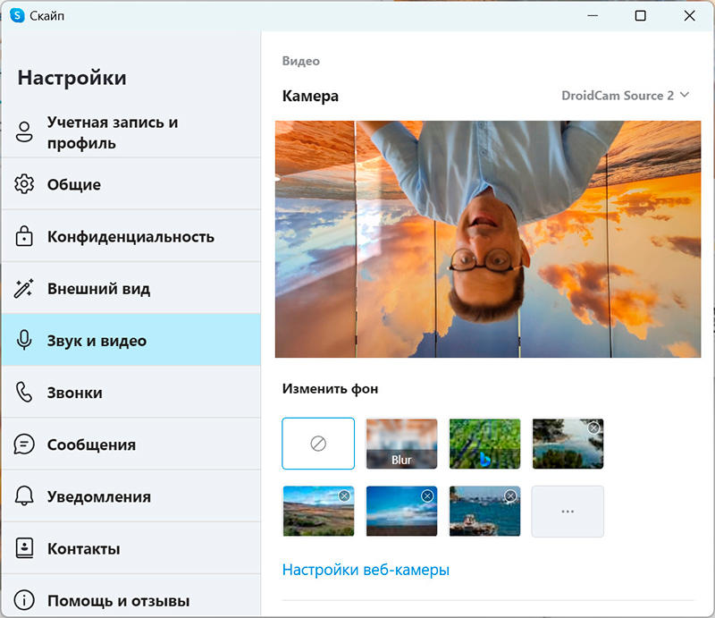Remove the harbor with boats background
The height and width of the screenshot is (618, 715).
tap(510, 496)
